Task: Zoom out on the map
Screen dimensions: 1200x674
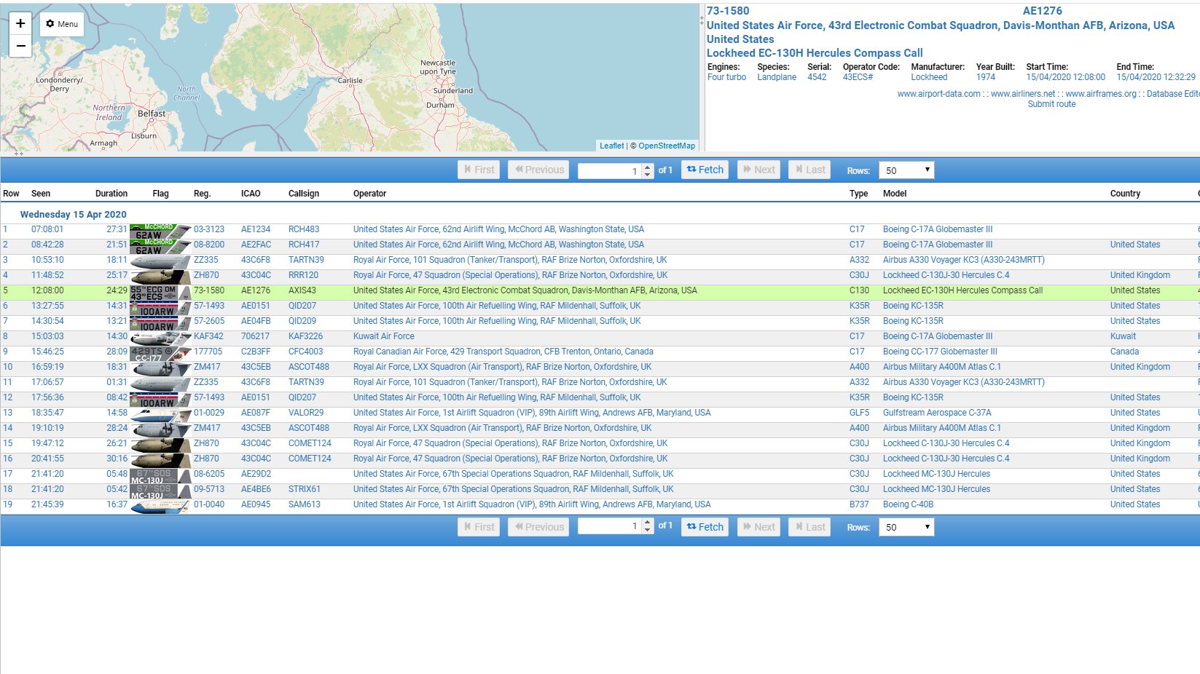Action: pyautogui.click(x=20, y=46)
